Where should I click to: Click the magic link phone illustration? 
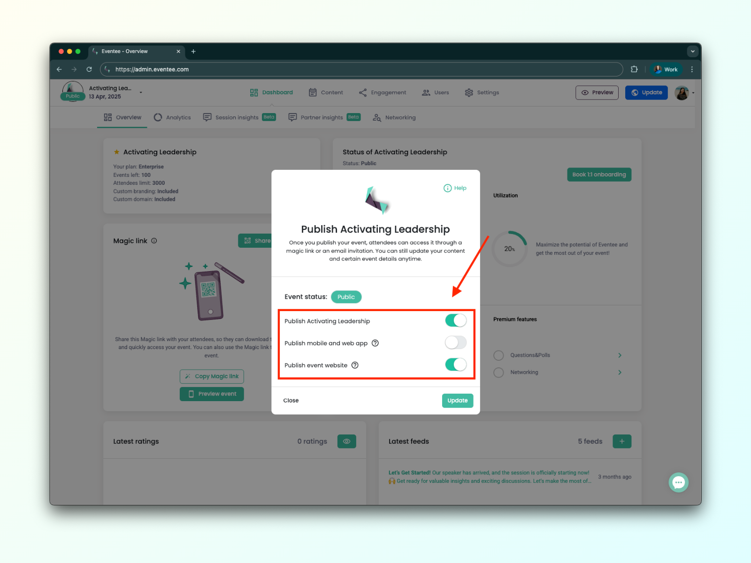click(x=211, y=291)
